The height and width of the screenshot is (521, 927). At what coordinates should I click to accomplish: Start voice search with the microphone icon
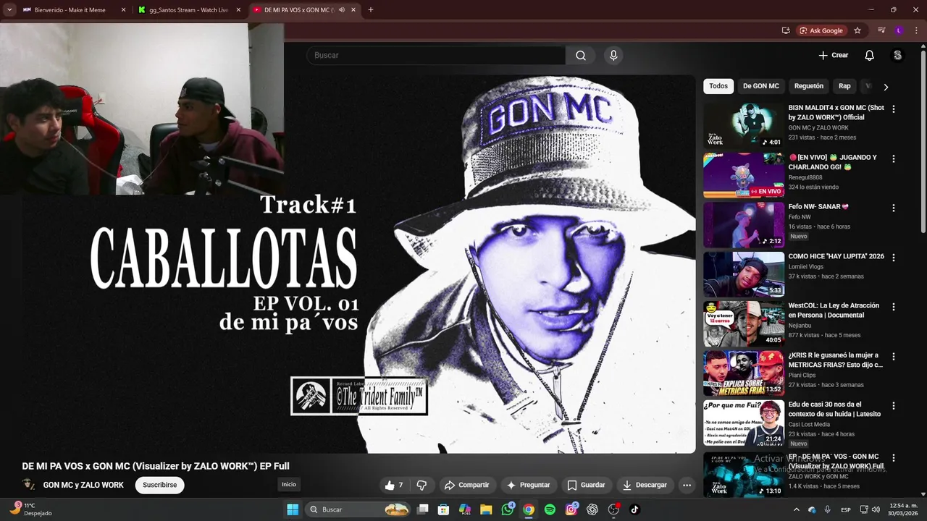[x=613, y=55]
